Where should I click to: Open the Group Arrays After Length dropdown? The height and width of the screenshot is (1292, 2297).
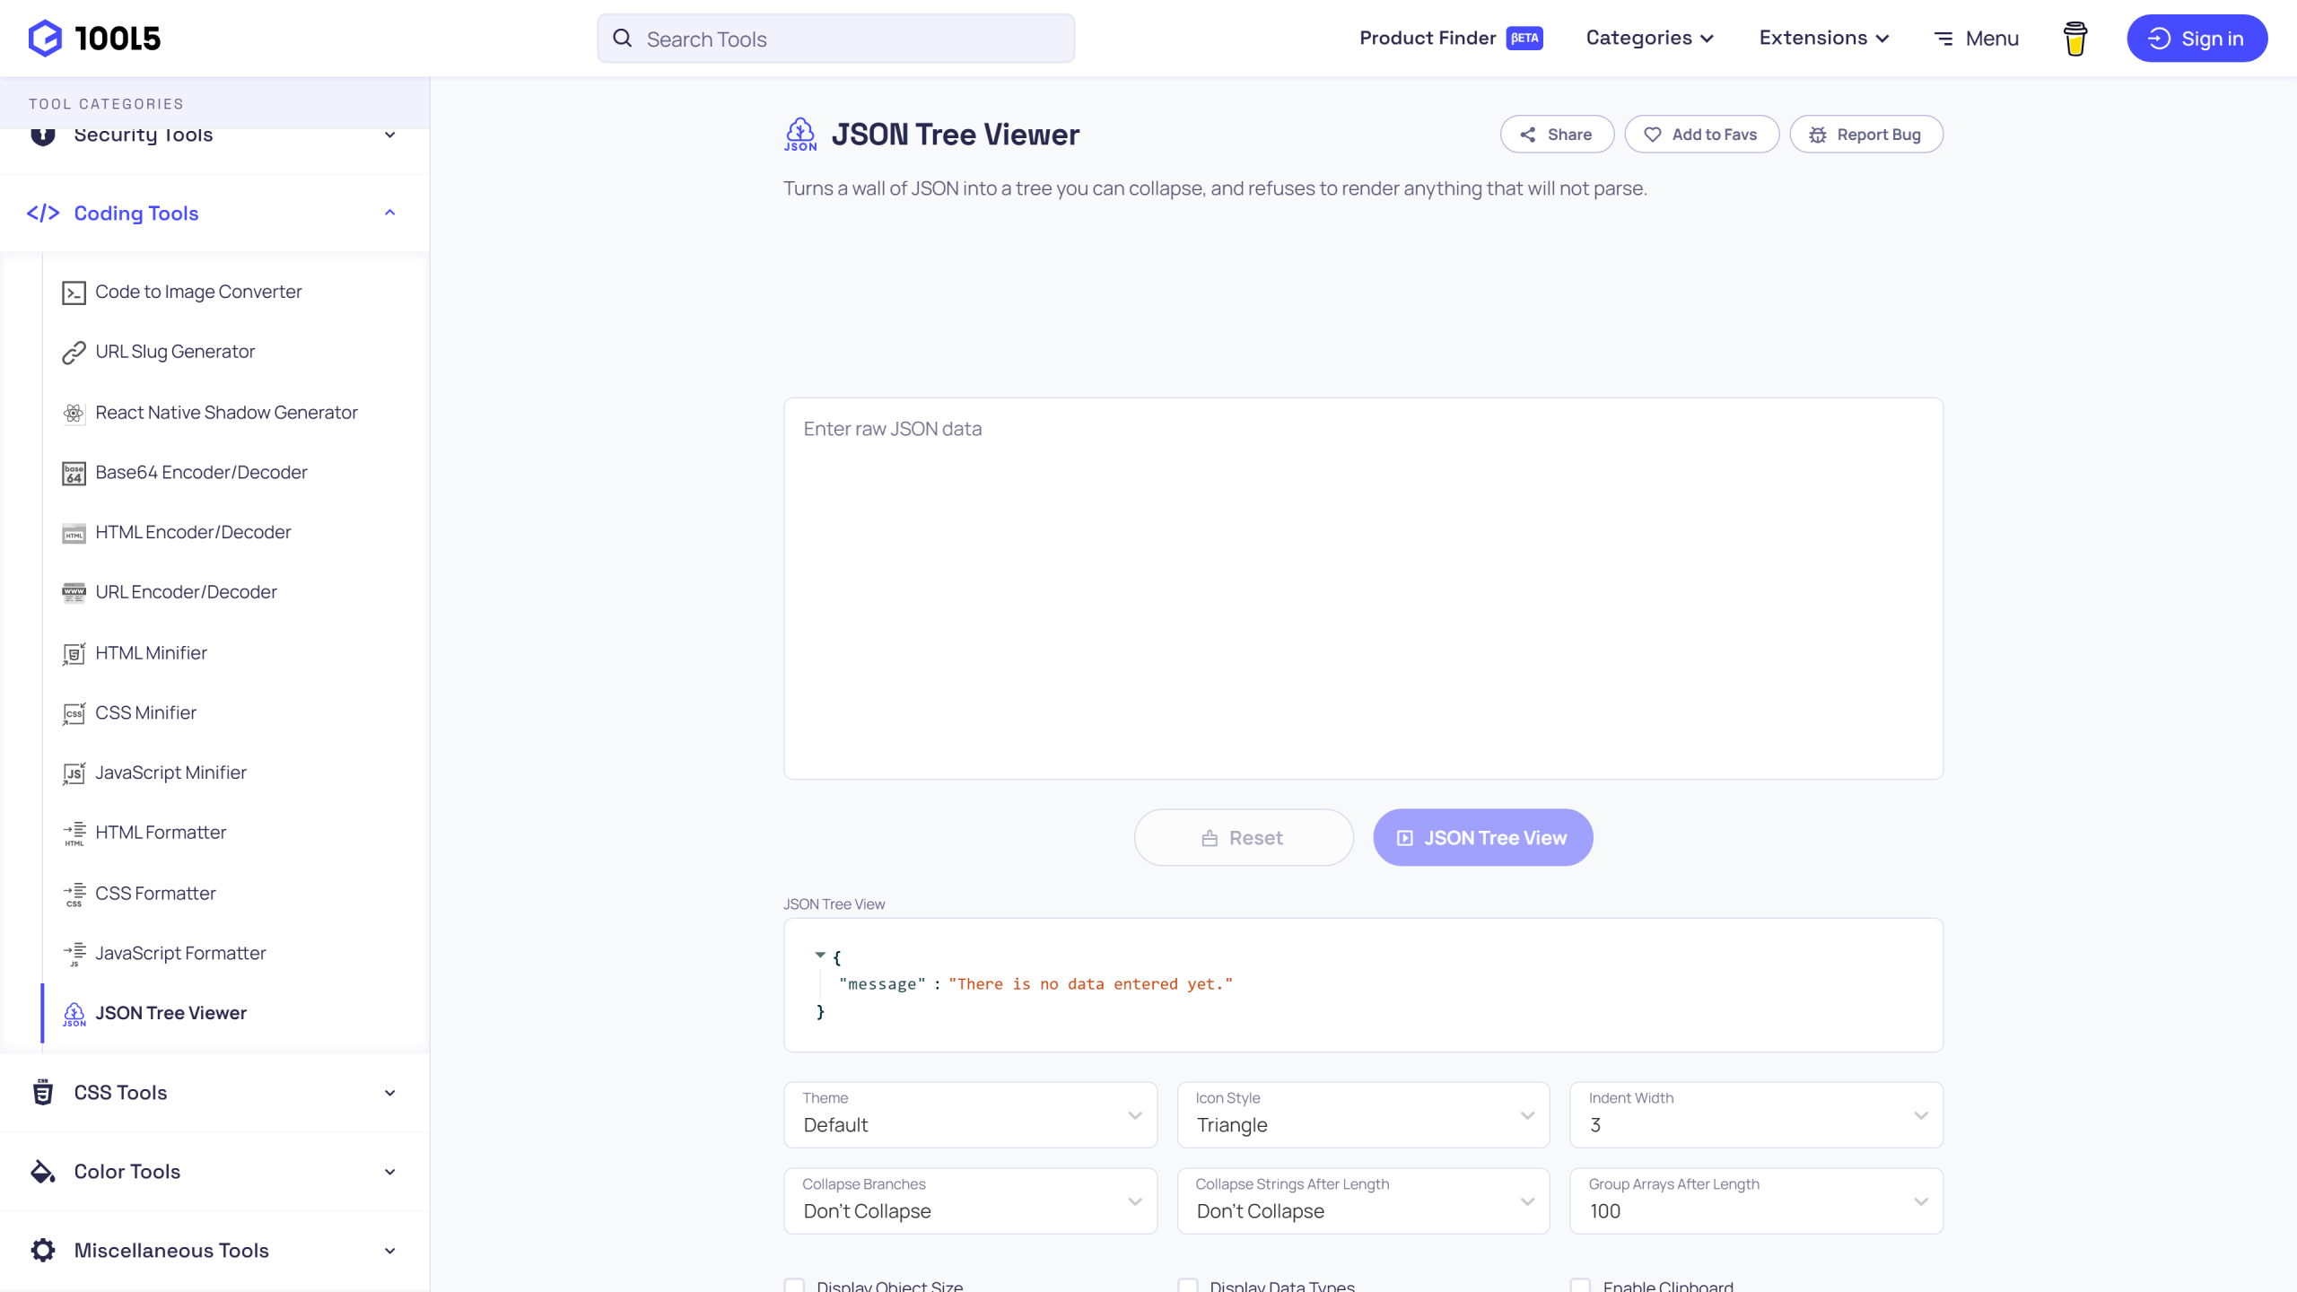tap(1756, 1200)
